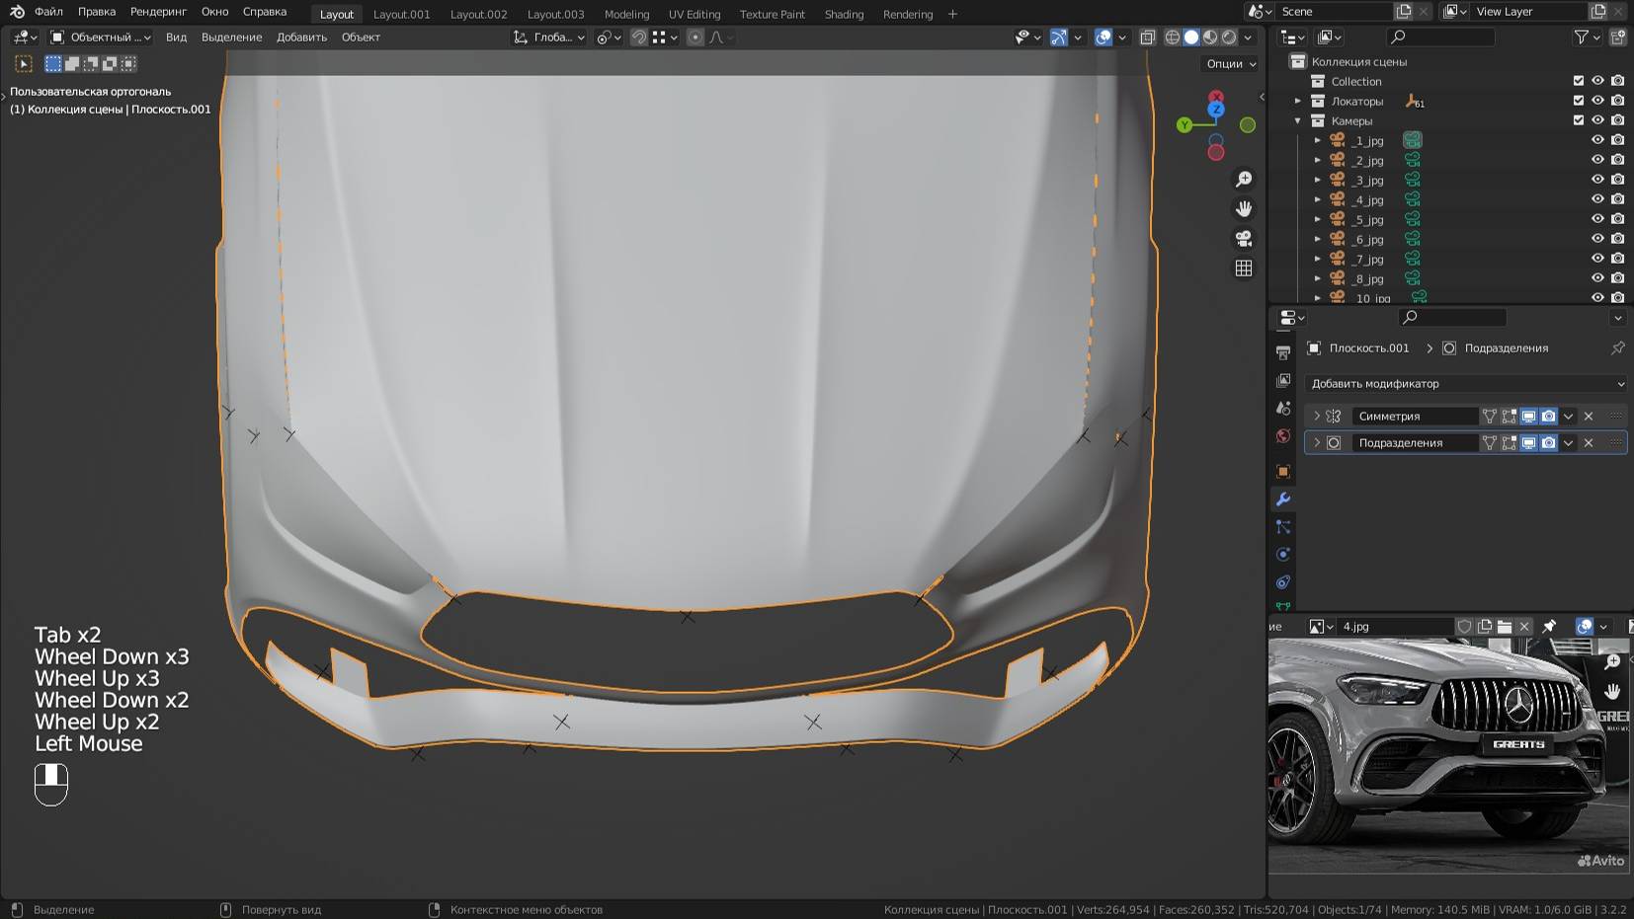1634x919 pixels.
Task: Expand the Подразделения modifier panel
Action: 1317,443
